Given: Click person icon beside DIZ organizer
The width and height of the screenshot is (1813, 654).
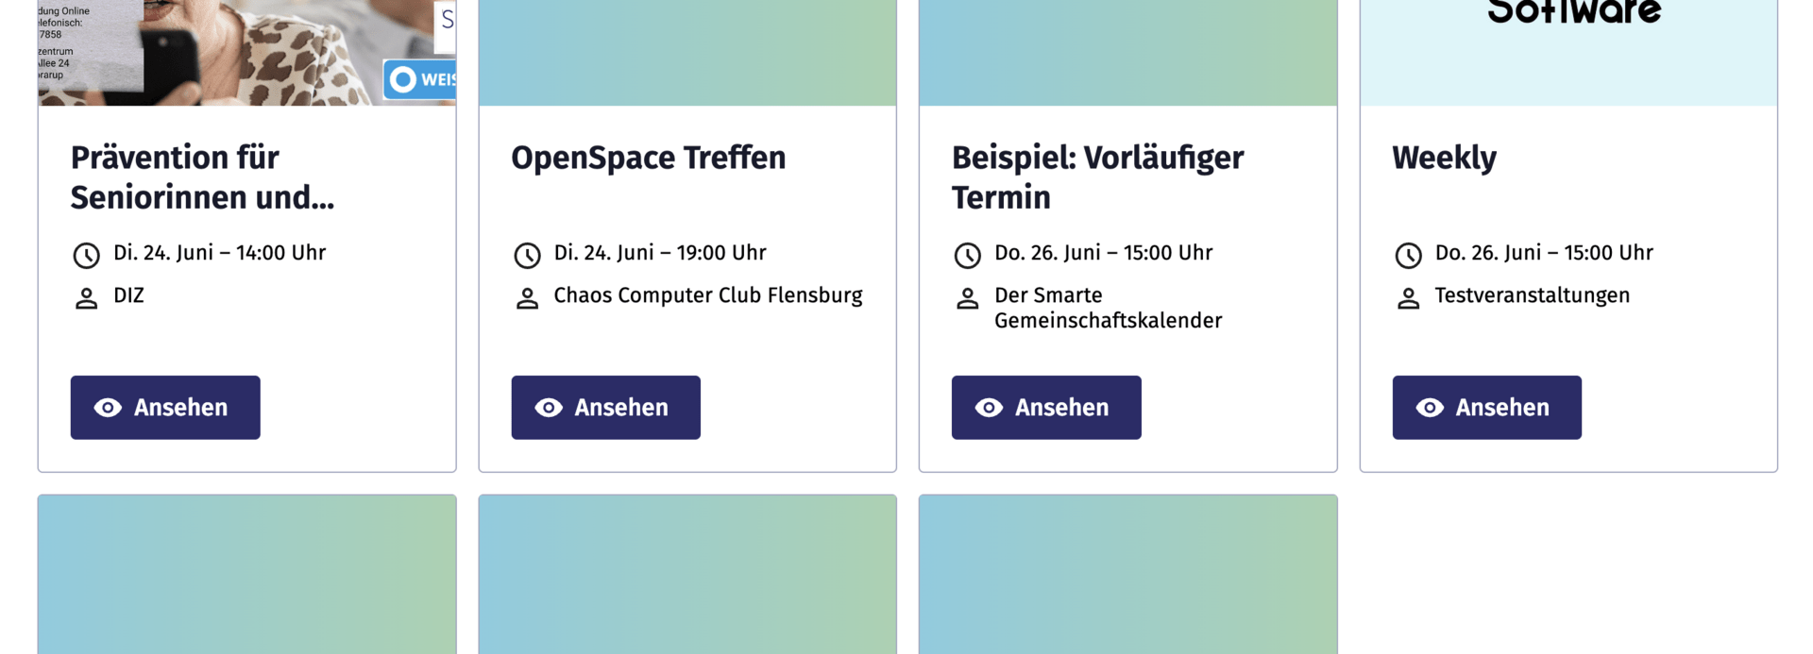Looking at the screenshot, I should click(86, 298).
